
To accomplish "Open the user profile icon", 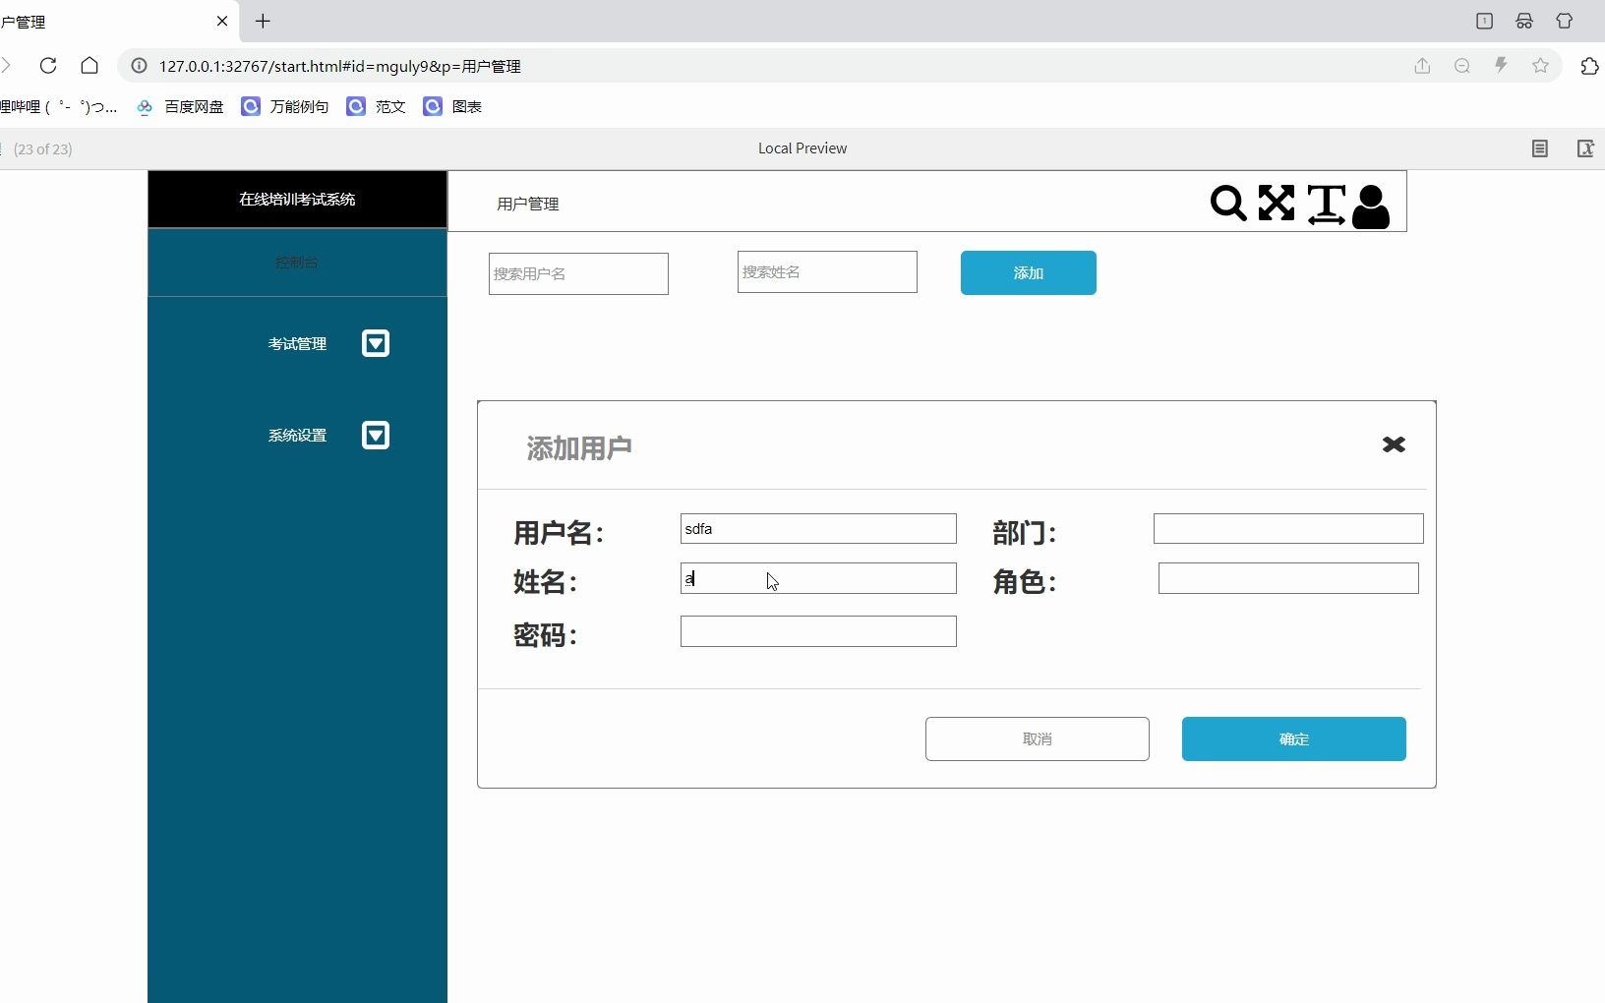I will pyautogui.click(x=1371, y=206).
